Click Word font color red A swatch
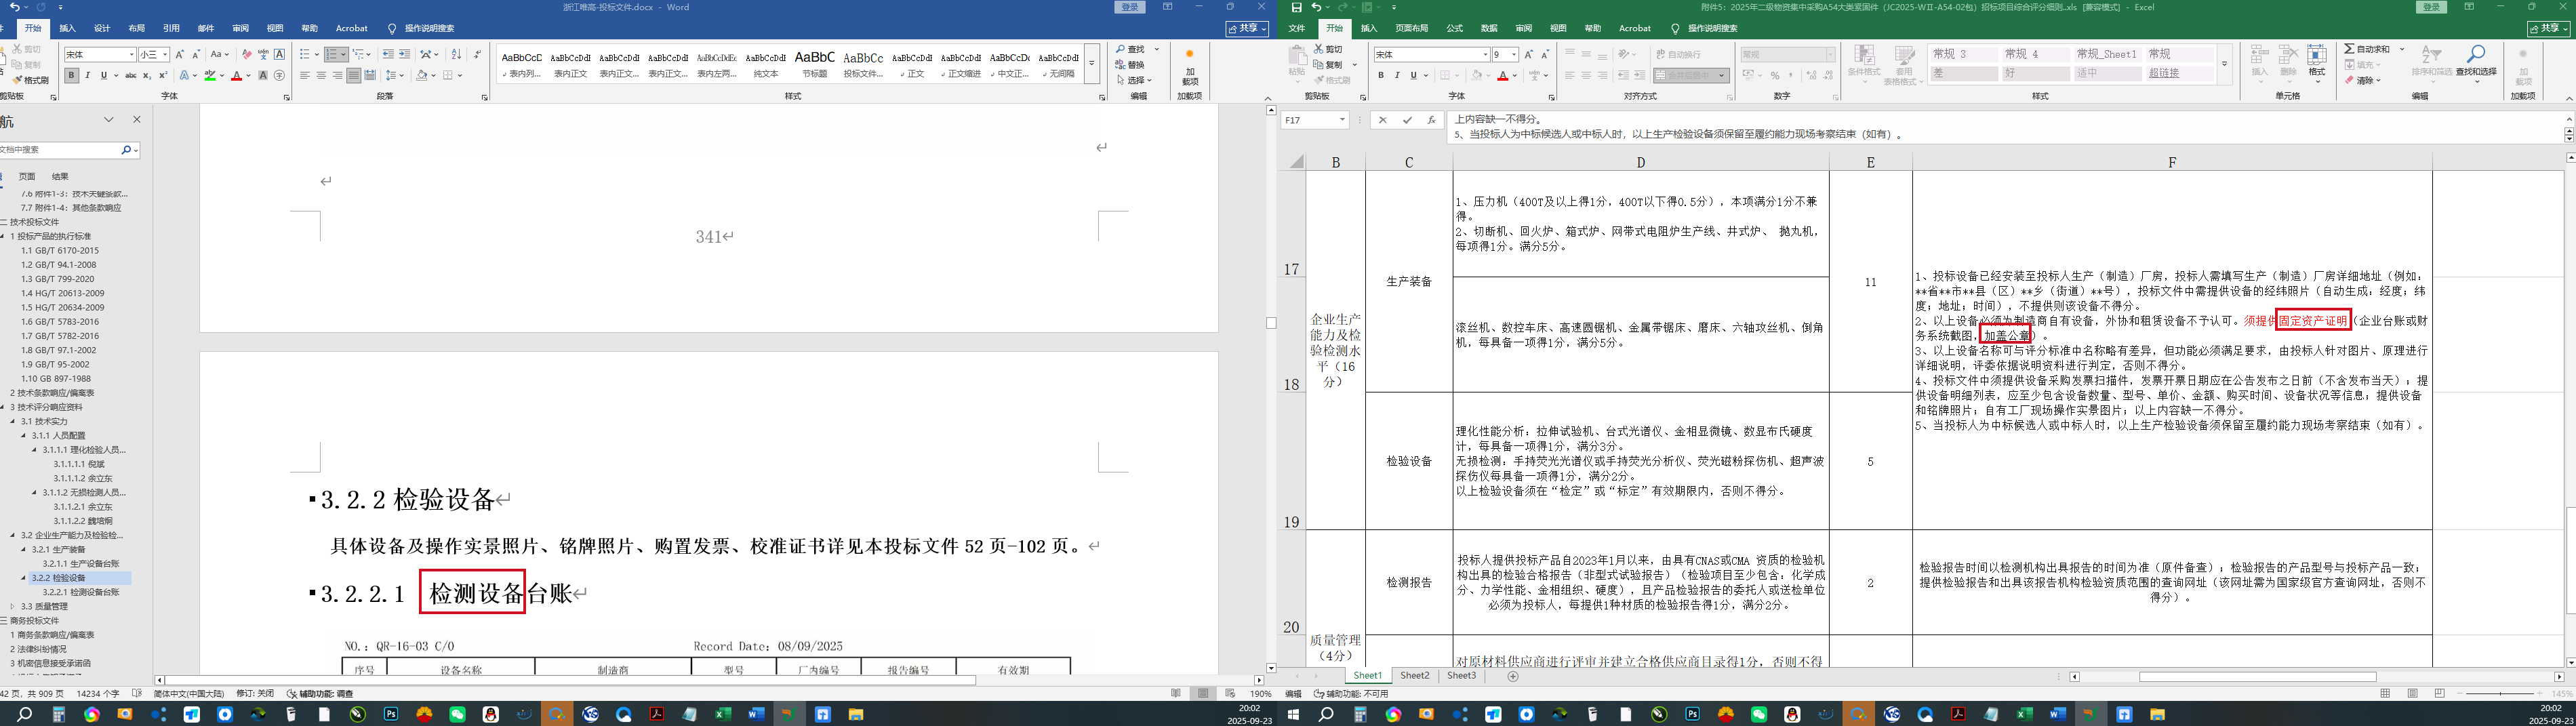 tap(237, 75)
